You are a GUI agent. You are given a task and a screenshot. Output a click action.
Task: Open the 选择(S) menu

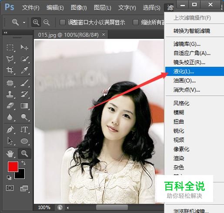pyautogui.click(x=151, y=7)
